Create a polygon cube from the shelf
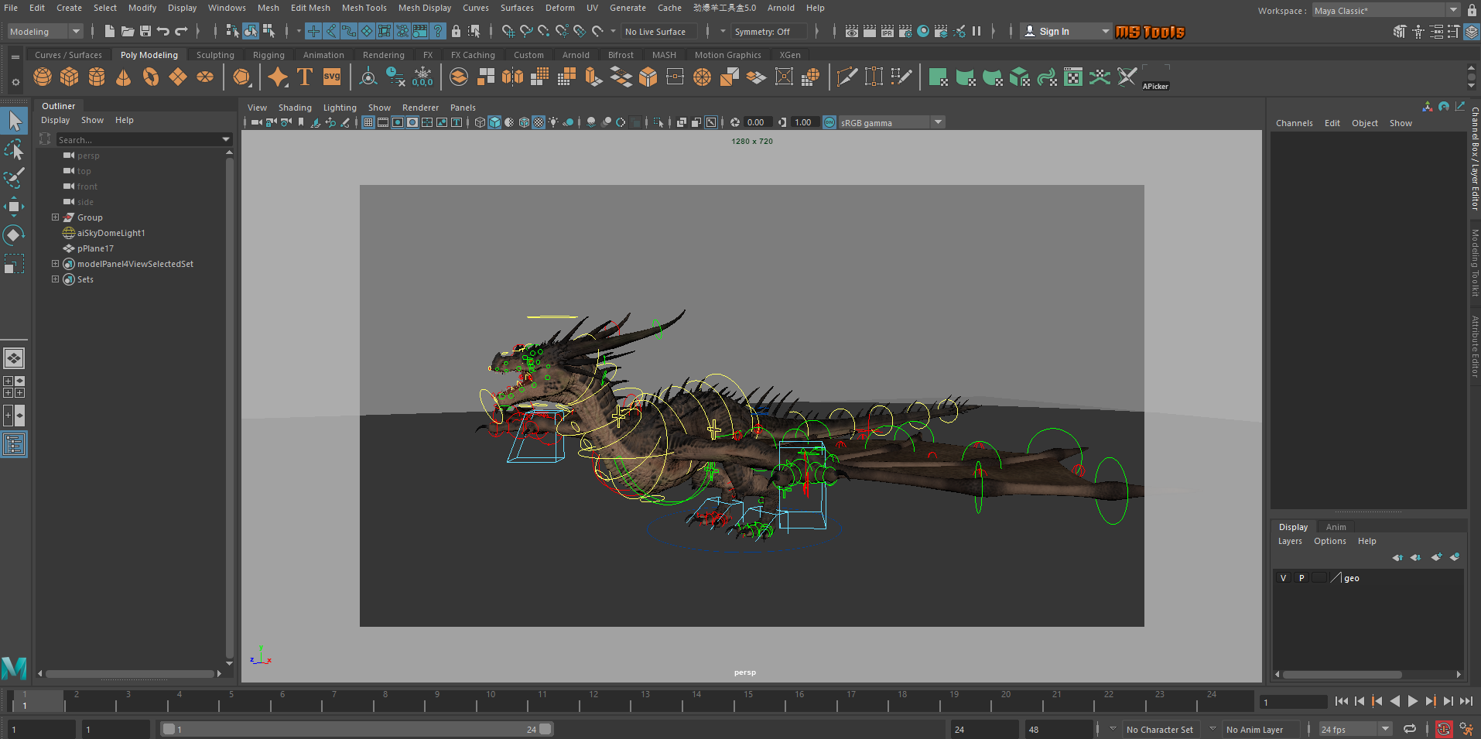The image size is (1481, 739). [x=70, y=77]
